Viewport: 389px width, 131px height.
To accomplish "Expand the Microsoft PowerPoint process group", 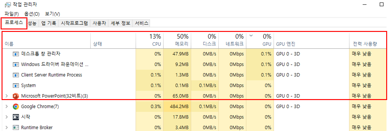I will coord(7,96).
